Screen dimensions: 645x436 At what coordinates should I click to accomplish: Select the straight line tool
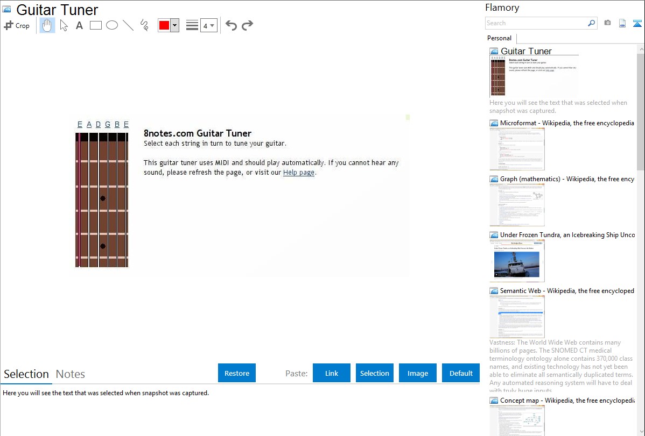click(128, 25)
